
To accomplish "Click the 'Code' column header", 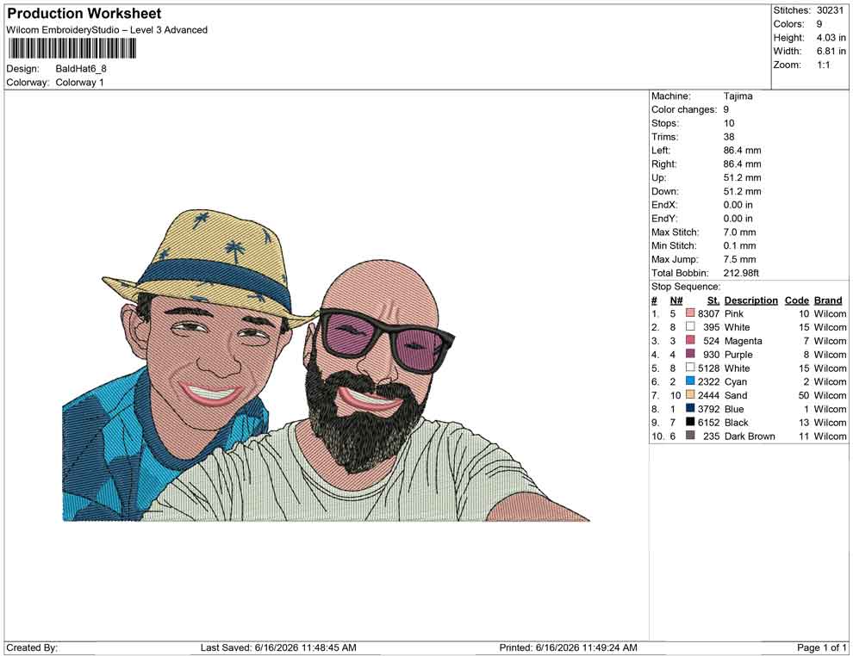I will pyautogui.click(x=796, y=300).
